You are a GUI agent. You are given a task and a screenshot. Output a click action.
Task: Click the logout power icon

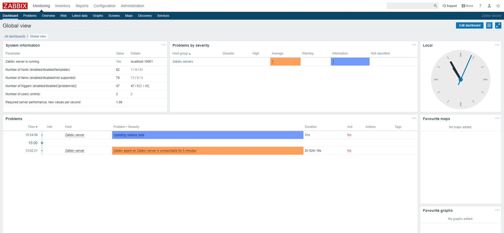[498, 6]
